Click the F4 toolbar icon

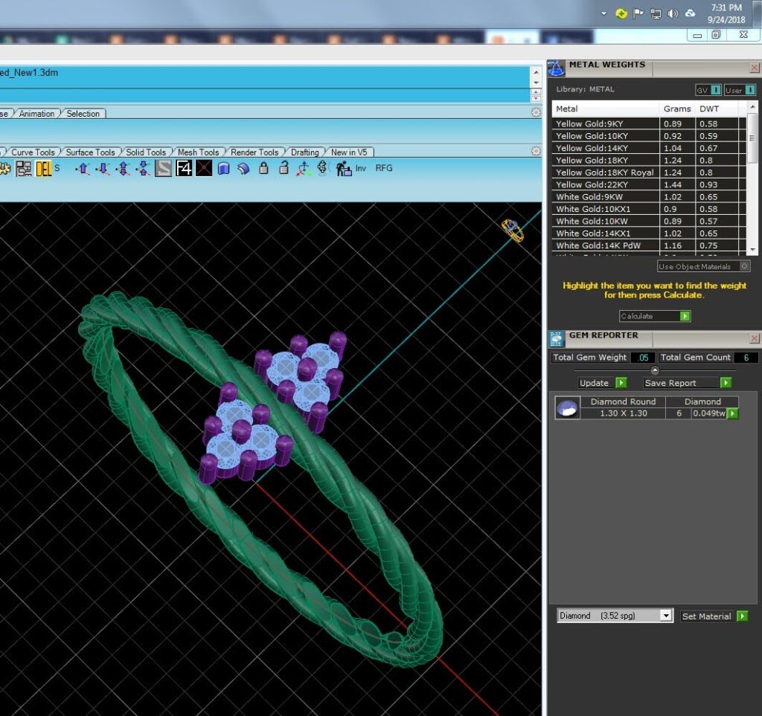click(184, 169)
